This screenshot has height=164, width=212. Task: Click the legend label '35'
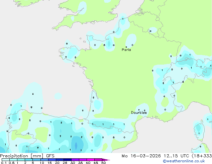[x=80, y=163]
